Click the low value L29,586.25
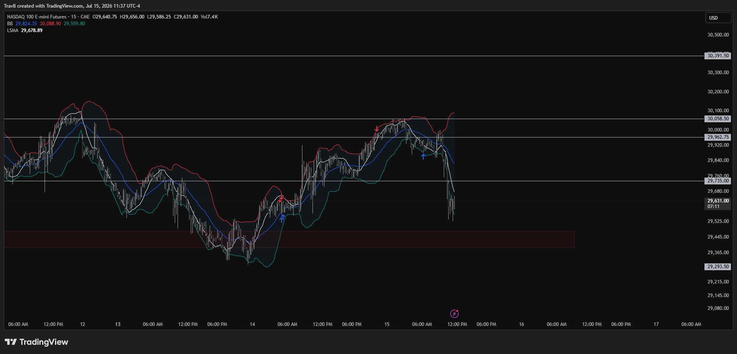This screenshot has width=737, height=354. click(159, 17)
